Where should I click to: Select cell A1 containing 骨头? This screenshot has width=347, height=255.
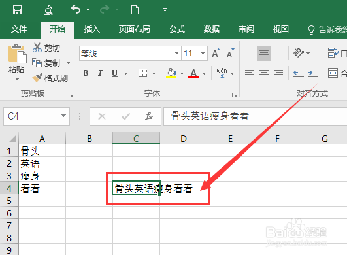[x=42, y=151]
